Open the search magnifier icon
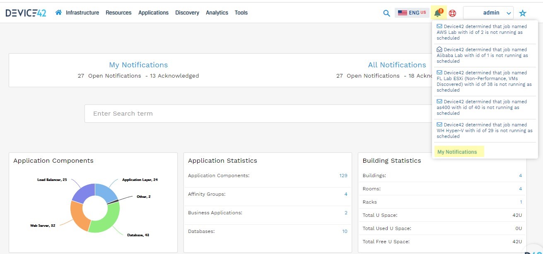 pos(386,13)
